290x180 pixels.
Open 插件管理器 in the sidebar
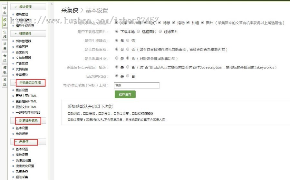pos(23,41)
